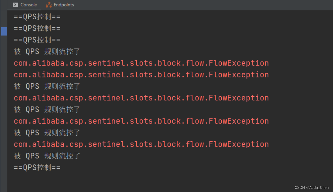Switch to the Console tab
333x192 pixels.
click(x=25, y=5)
